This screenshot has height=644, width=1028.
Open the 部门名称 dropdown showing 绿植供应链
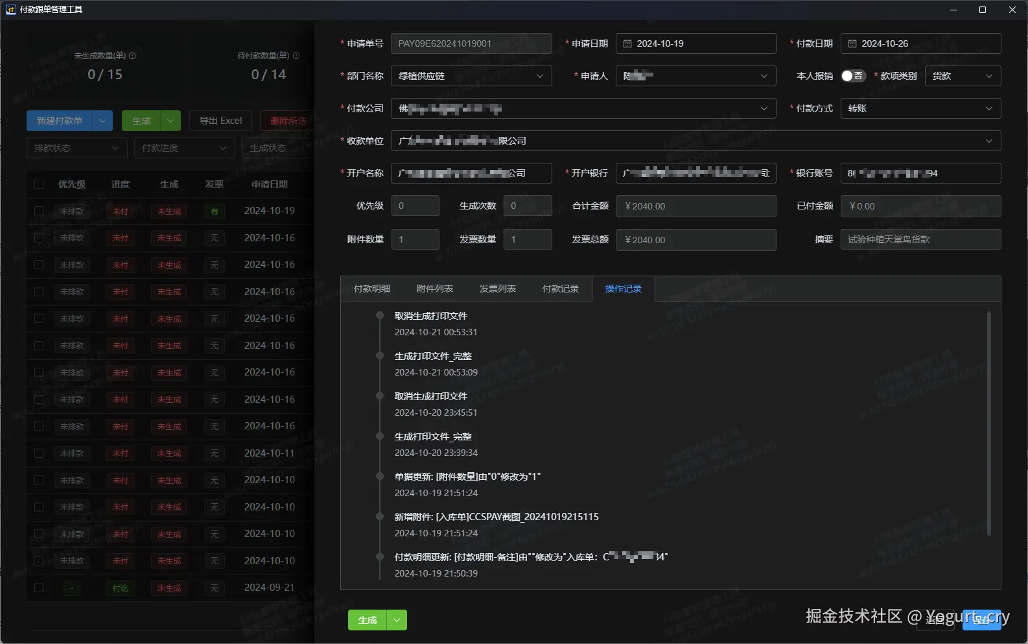pos(471,76)
